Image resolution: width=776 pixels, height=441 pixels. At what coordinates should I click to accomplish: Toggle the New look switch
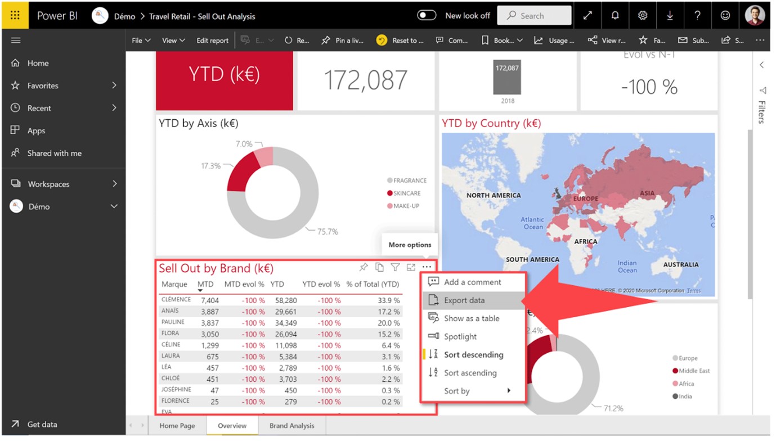coord(427,16)
